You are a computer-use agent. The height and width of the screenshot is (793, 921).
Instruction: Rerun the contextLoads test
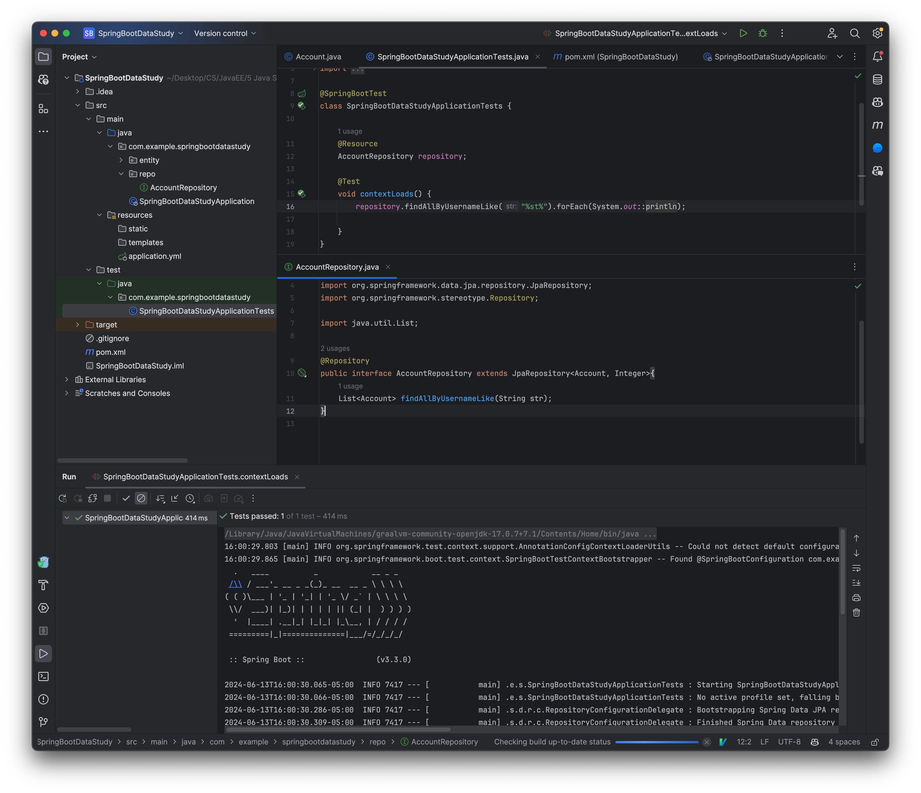tap(63, 498)
